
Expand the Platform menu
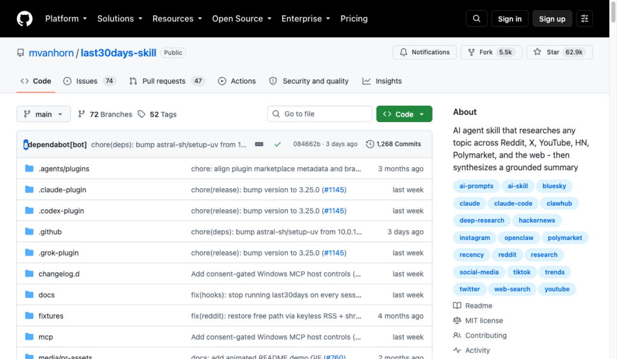click(x=66, y=19)
